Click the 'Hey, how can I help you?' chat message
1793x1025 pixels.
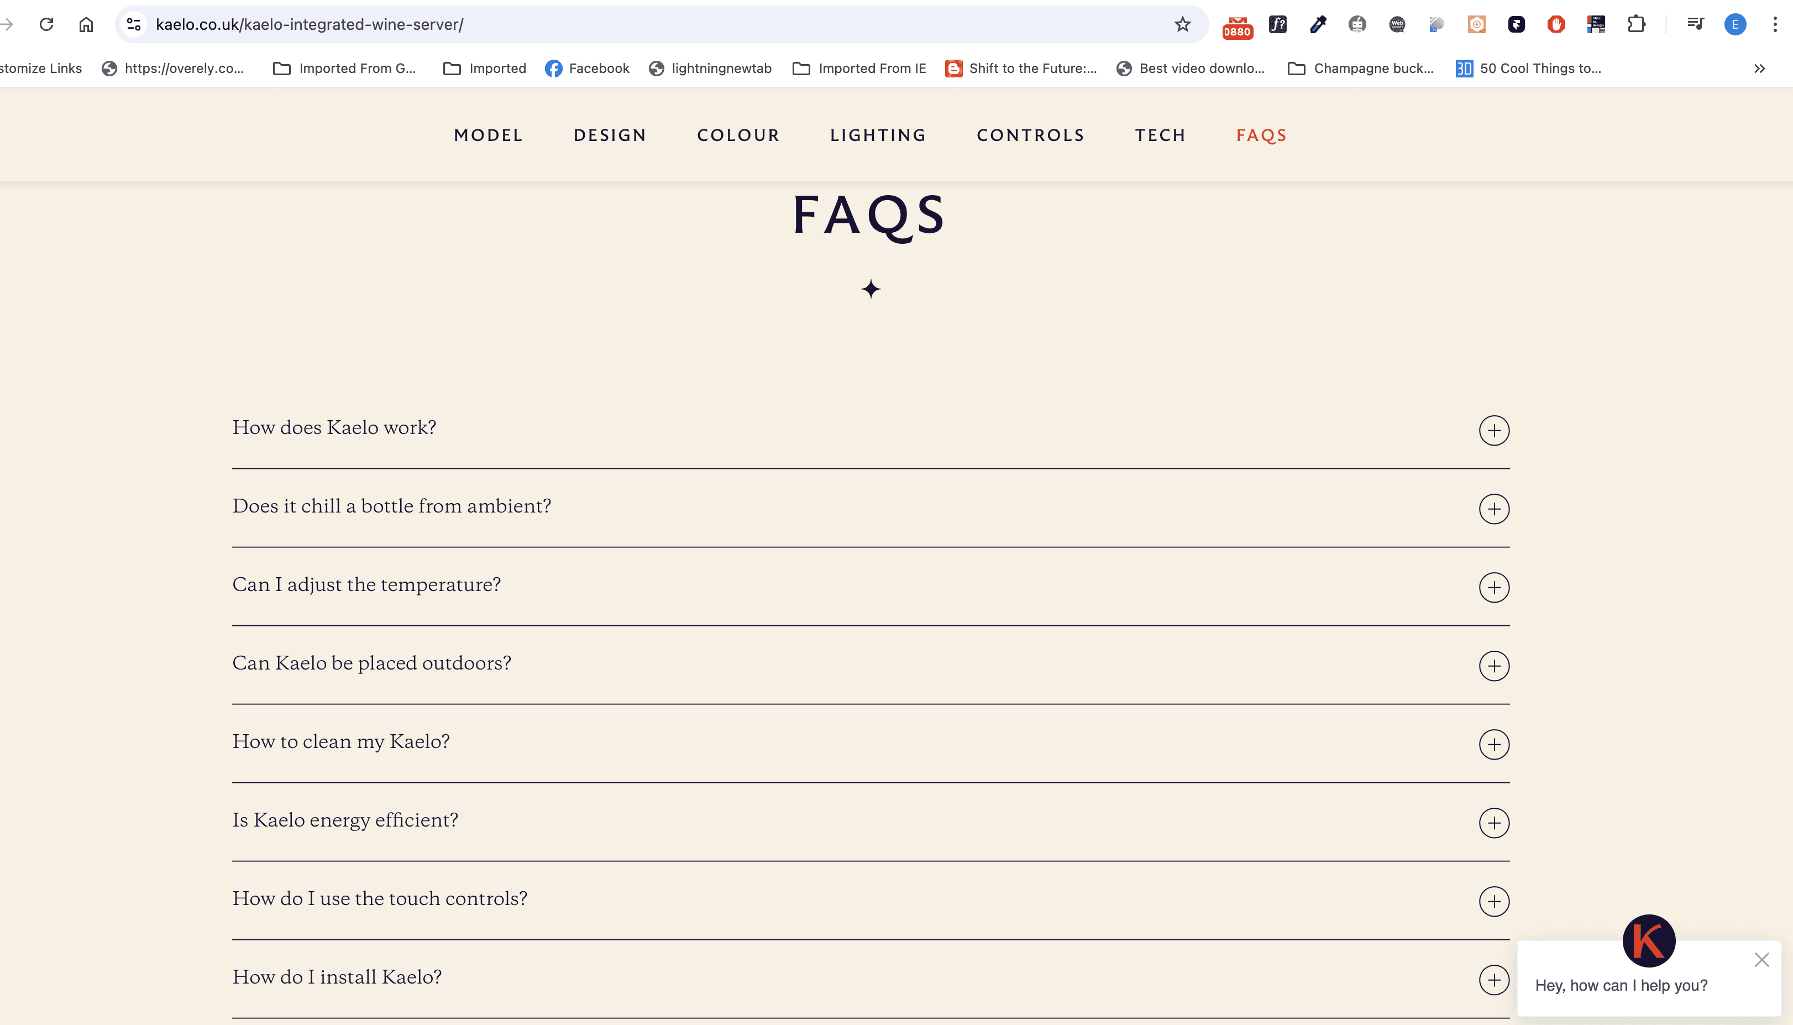1621,986
